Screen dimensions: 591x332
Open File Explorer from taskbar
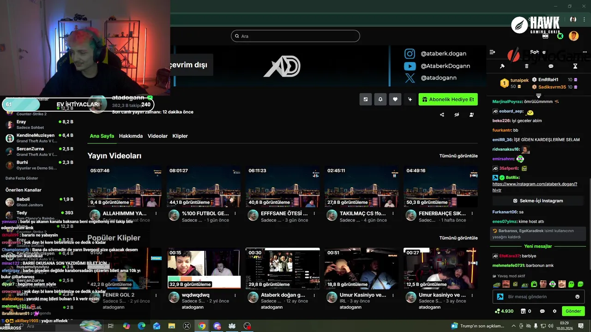(172, 326)
